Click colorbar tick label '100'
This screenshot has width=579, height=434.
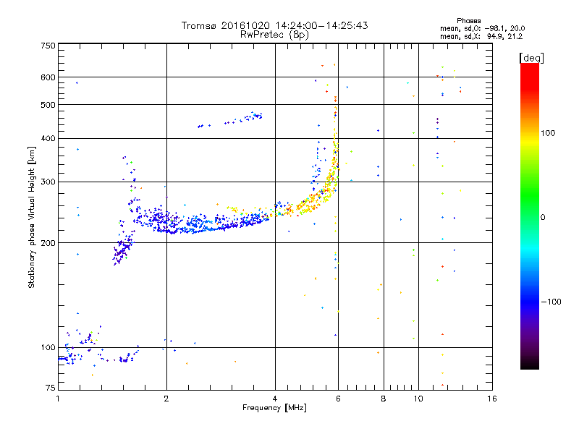coord(548,133)
